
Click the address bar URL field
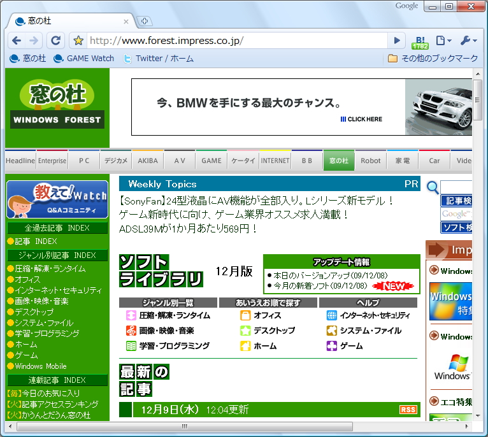coord(237,41)
